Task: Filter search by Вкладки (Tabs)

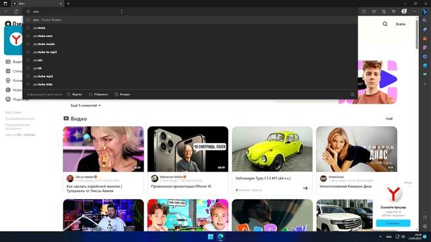Action: (123, 94)
